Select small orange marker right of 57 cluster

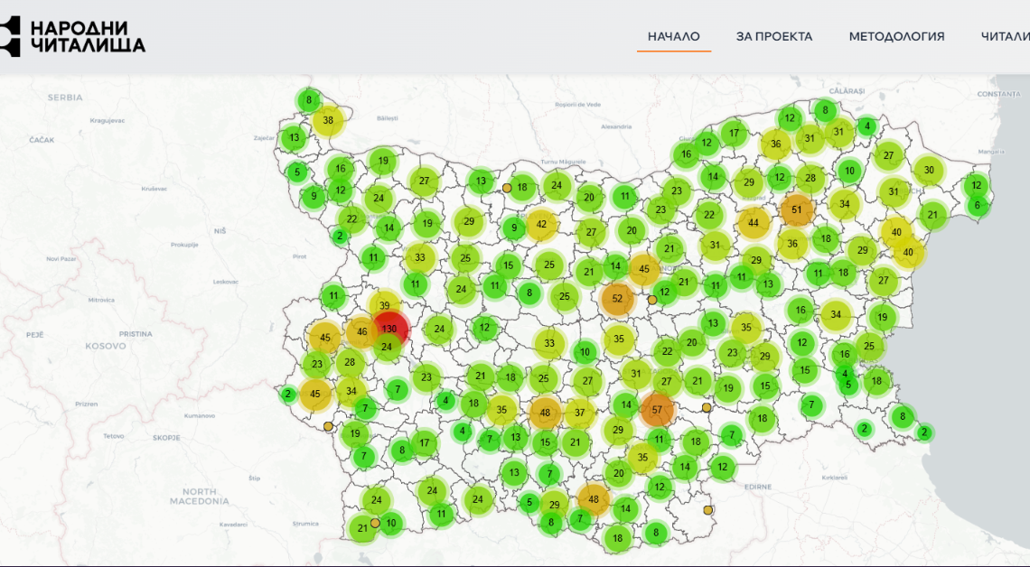coord(707,408)
